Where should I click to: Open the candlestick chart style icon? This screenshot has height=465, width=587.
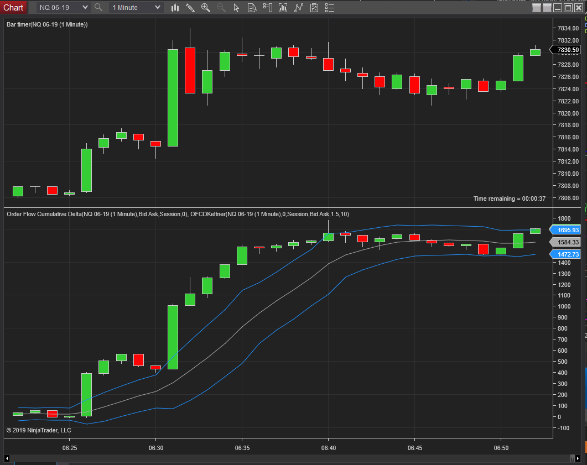coord(175,8)
